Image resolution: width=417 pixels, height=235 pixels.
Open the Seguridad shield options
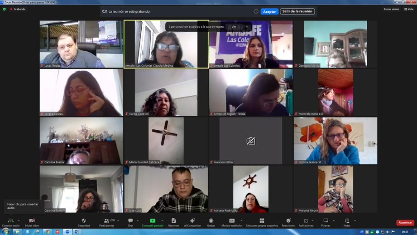click(x=84, y=221)
